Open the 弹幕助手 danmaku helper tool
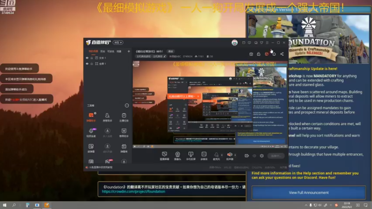Screen dimensions: 372x209 (91, 117)
